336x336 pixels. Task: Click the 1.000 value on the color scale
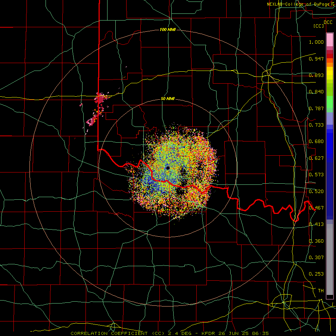316,42
